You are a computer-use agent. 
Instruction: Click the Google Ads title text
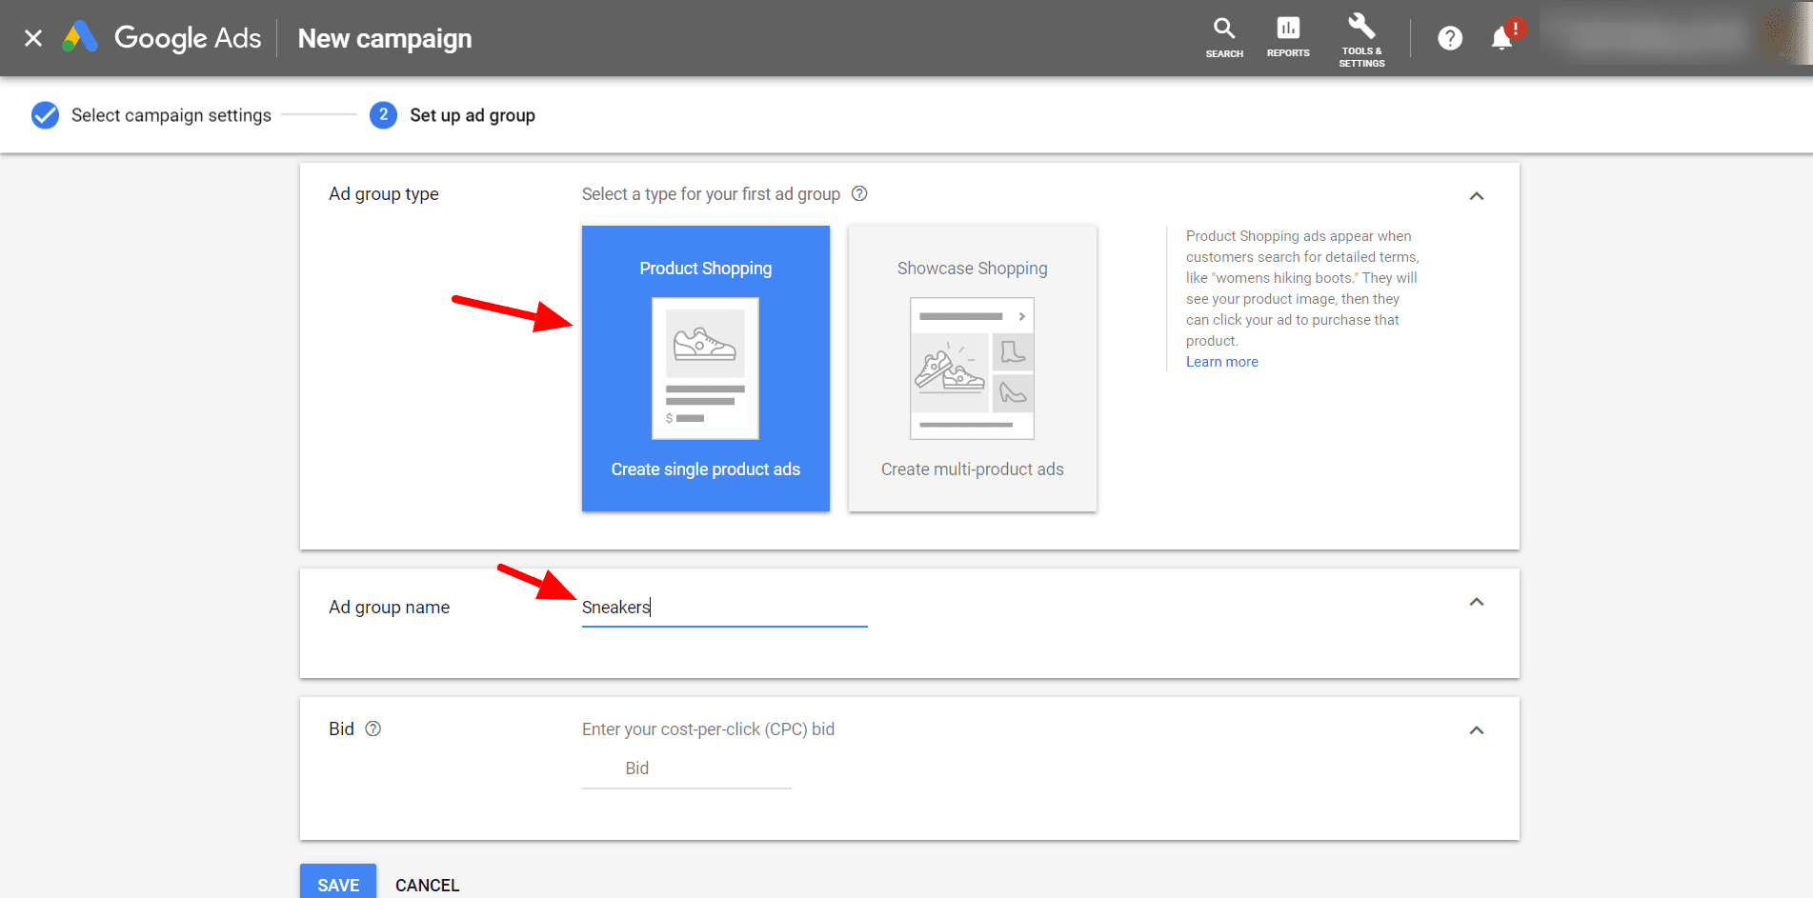188,38
